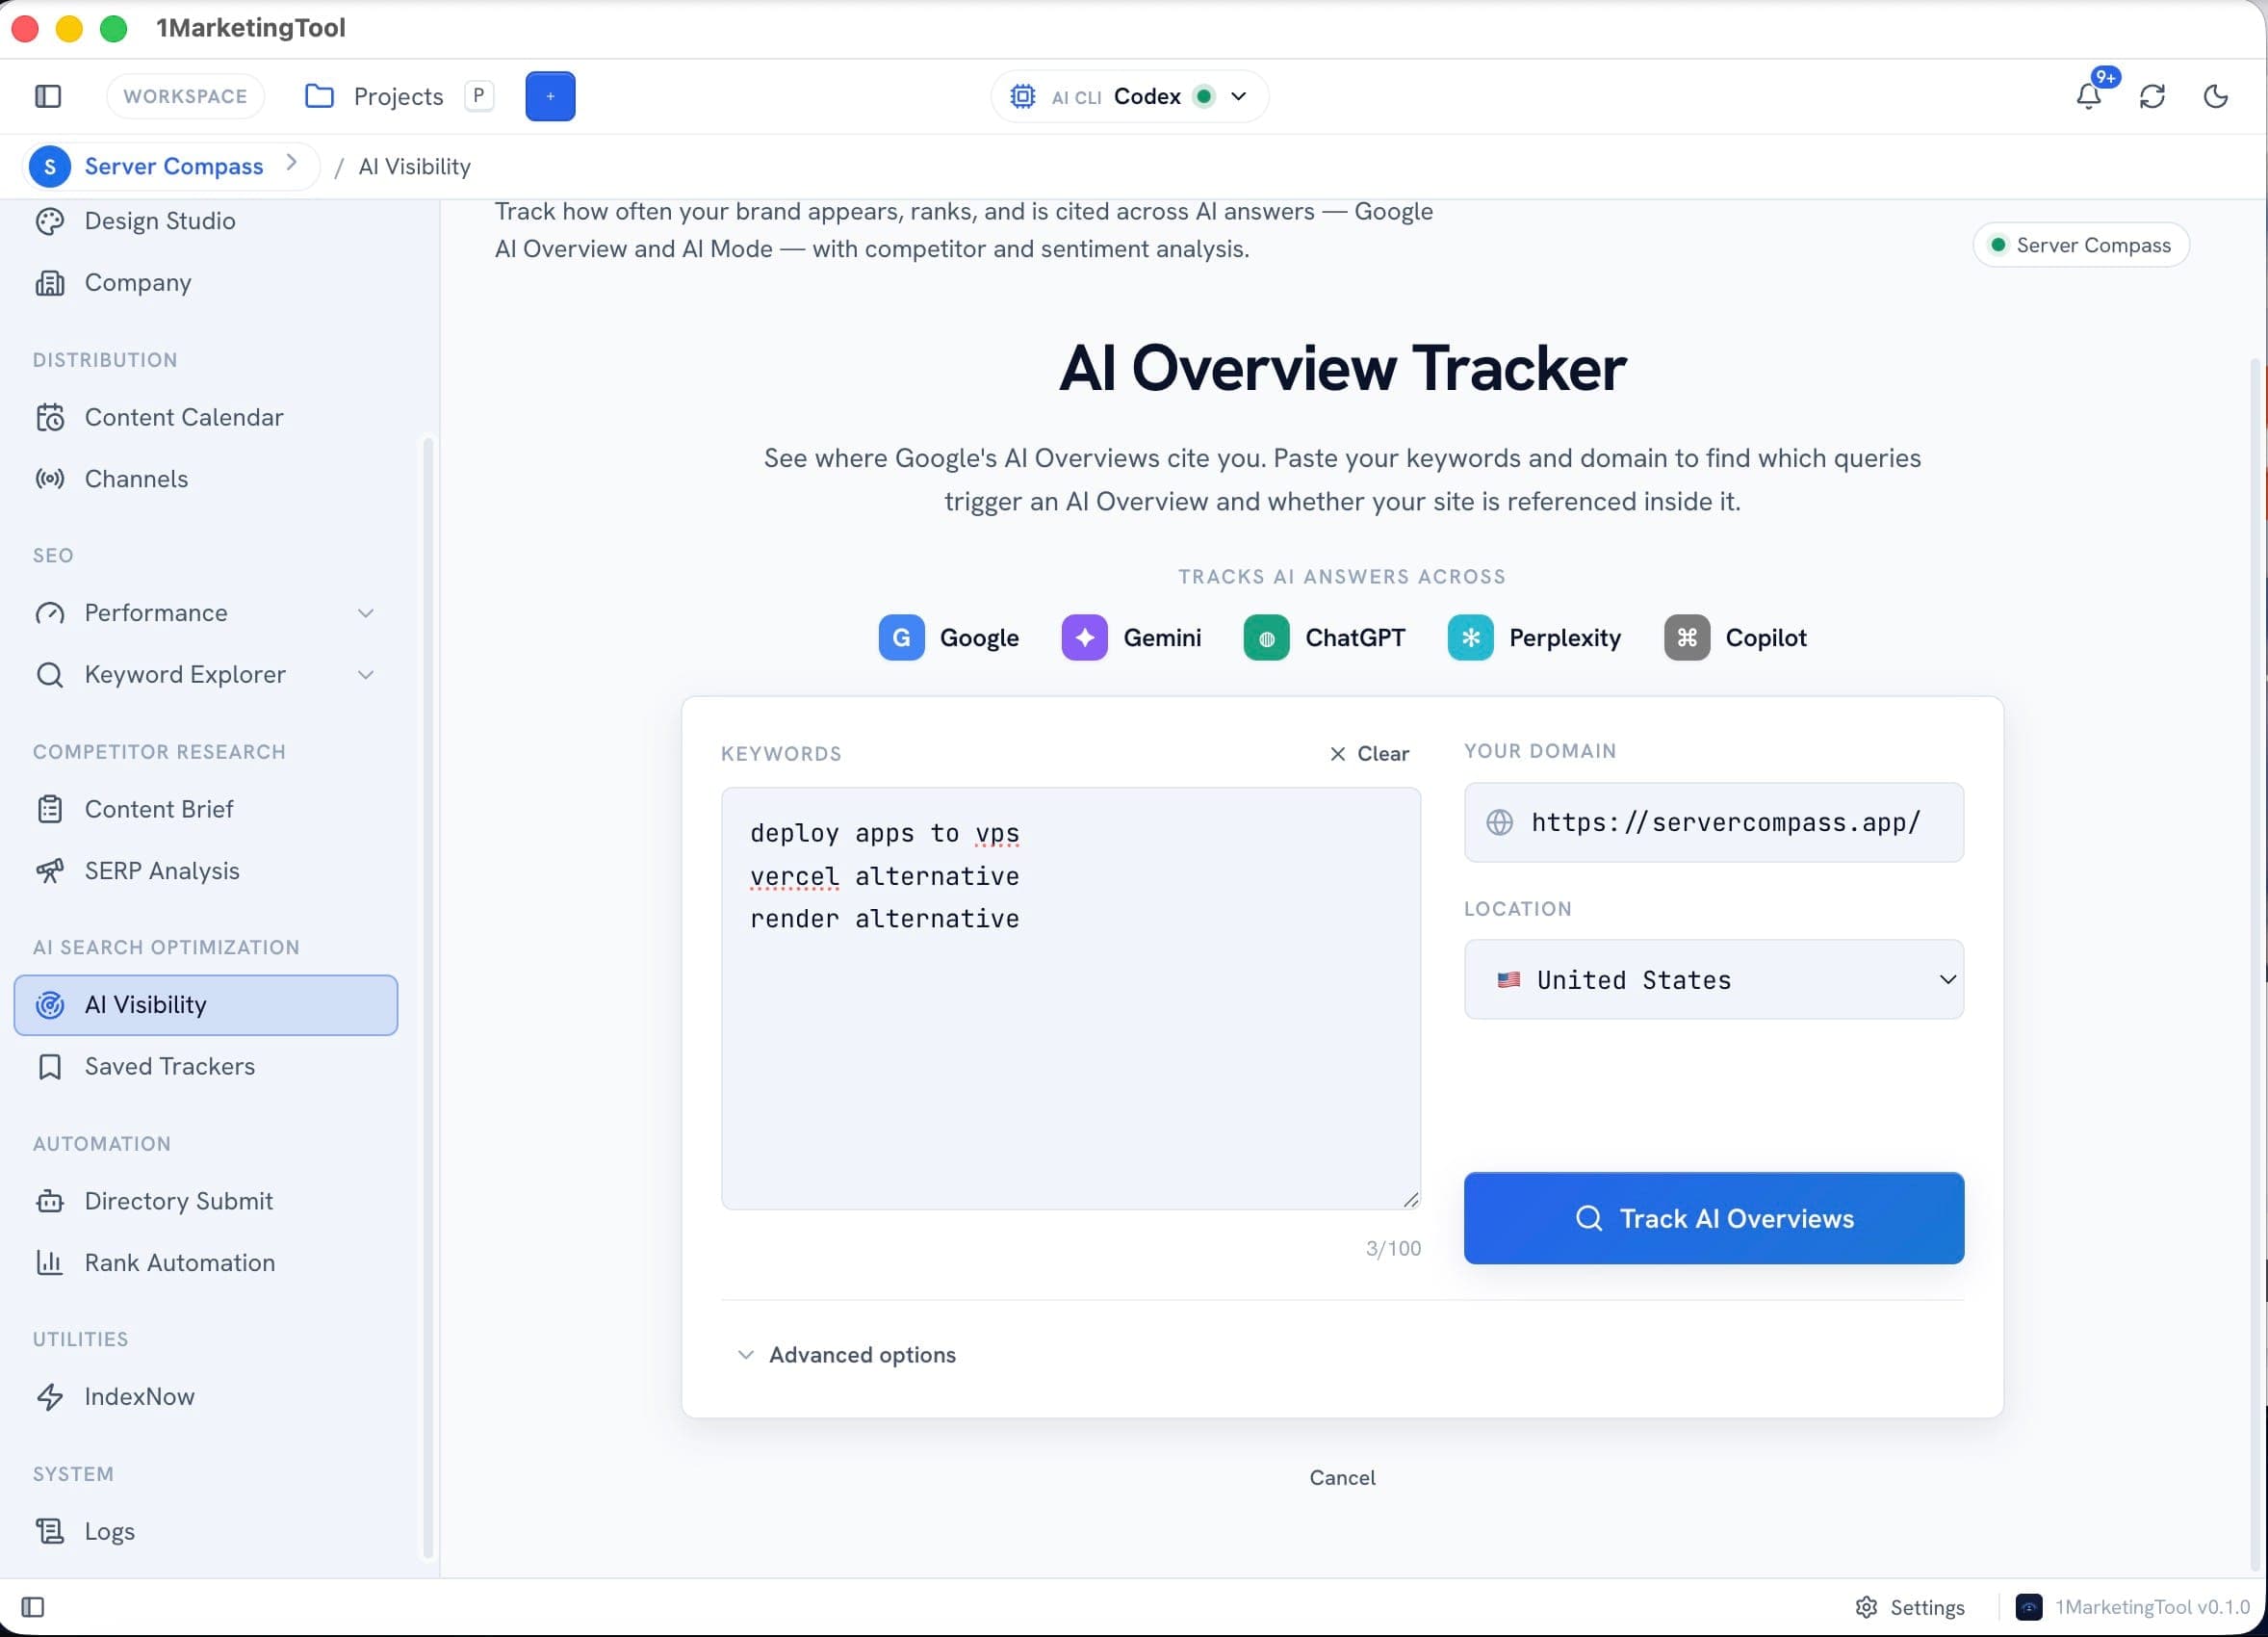Screen dimensions: 2268x1637
Task: Click the P shortcut key badge
Action: (x=479, y=96)
